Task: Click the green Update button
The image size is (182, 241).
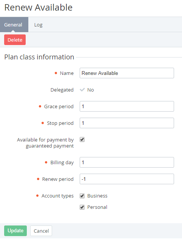Action: (x=15, y=231)
